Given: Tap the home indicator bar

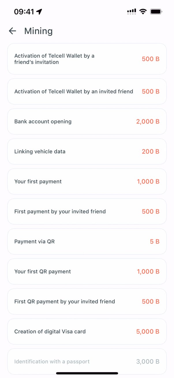Looking at the screenshot, I should pos(87,373).
